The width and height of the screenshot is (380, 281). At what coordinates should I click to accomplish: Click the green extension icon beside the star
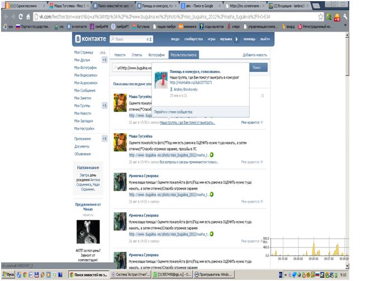click(x=329, y=17)
